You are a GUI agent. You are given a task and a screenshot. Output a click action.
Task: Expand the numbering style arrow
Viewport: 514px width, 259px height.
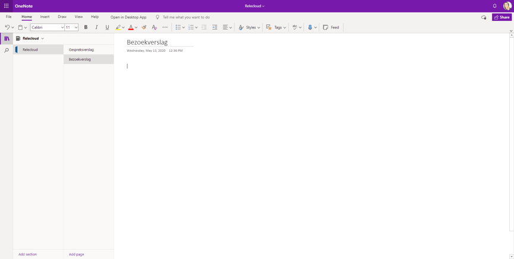(196, 27)
